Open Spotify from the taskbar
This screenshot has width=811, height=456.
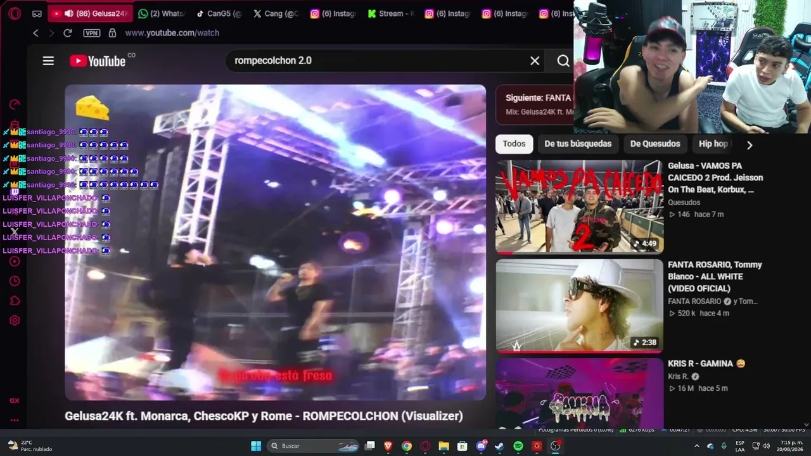point(518,446)
